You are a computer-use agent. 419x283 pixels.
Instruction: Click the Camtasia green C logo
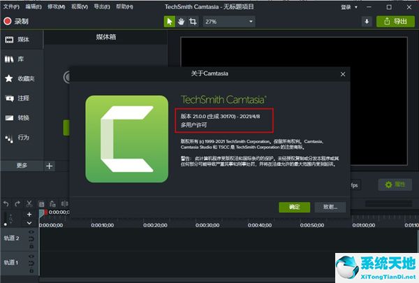127,139
